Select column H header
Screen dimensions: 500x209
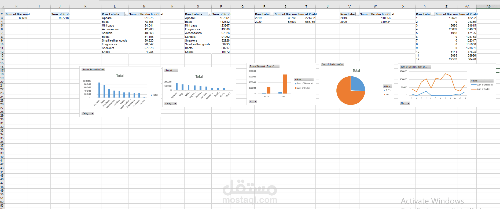coord(16,6)
